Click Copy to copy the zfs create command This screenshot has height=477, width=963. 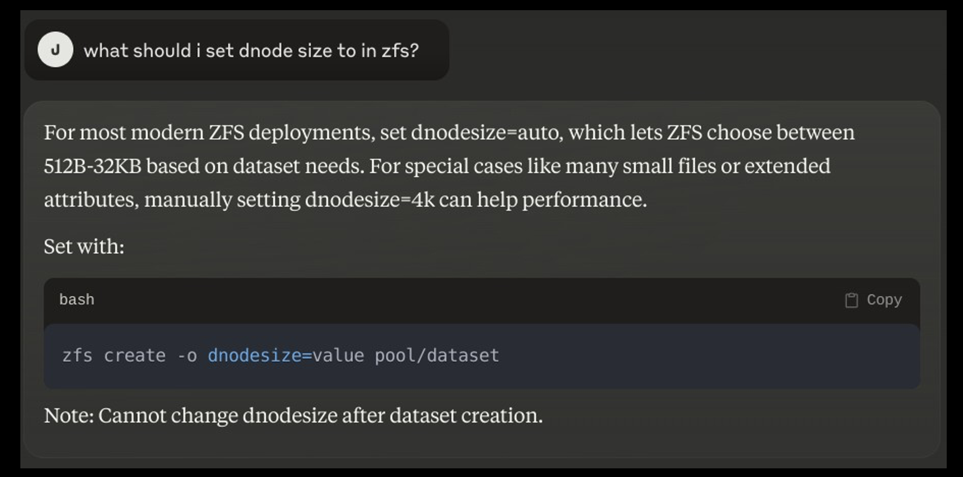(884, 300)
